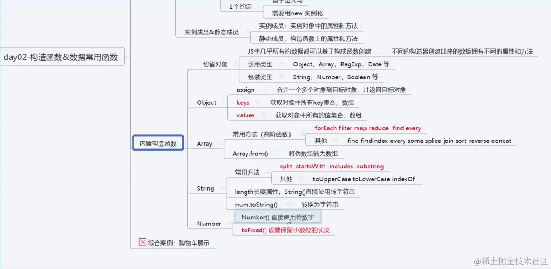Screen dimensions: 551x269
Task: Click the 转换为字符串 text
Action: coord(320,205)
